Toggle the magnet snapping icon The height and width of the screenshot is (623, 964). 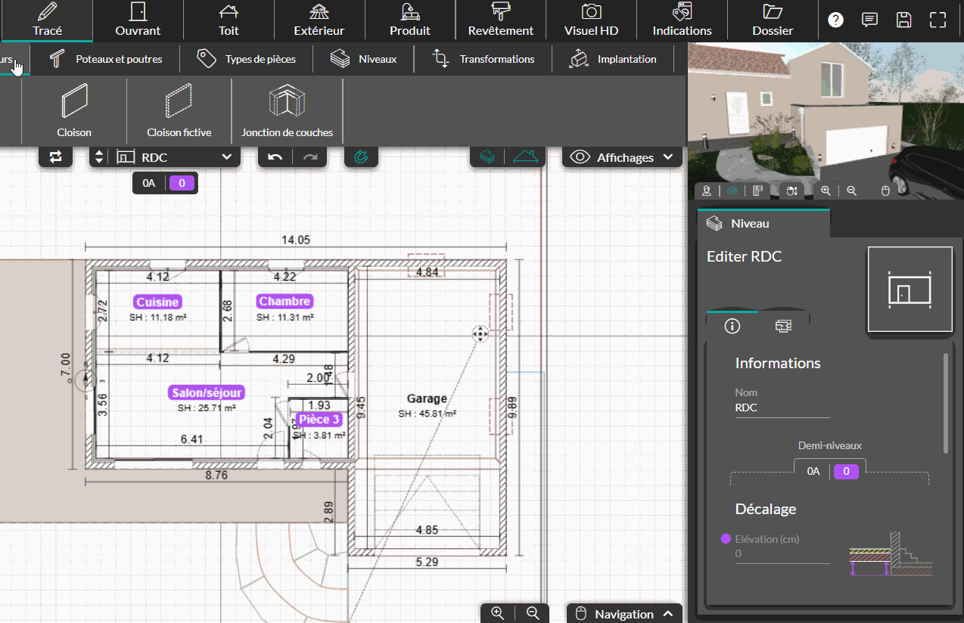(x=362, y=157)
